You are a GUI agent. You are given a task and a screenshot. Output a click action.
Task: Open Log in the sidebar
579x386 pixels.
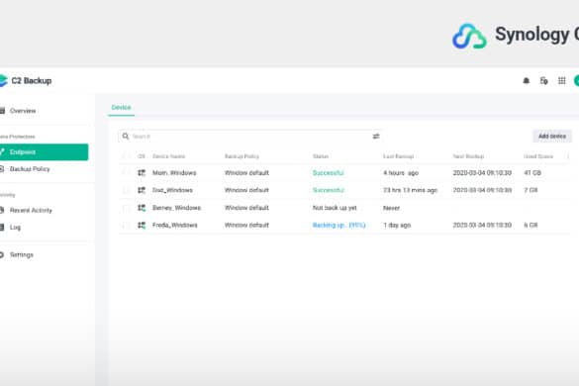44,228
